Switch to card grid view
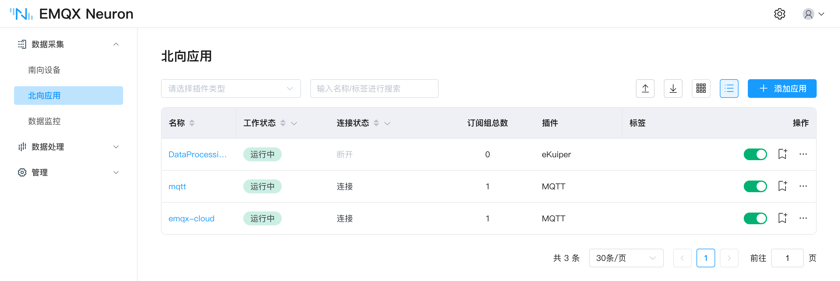 point(701,89)
